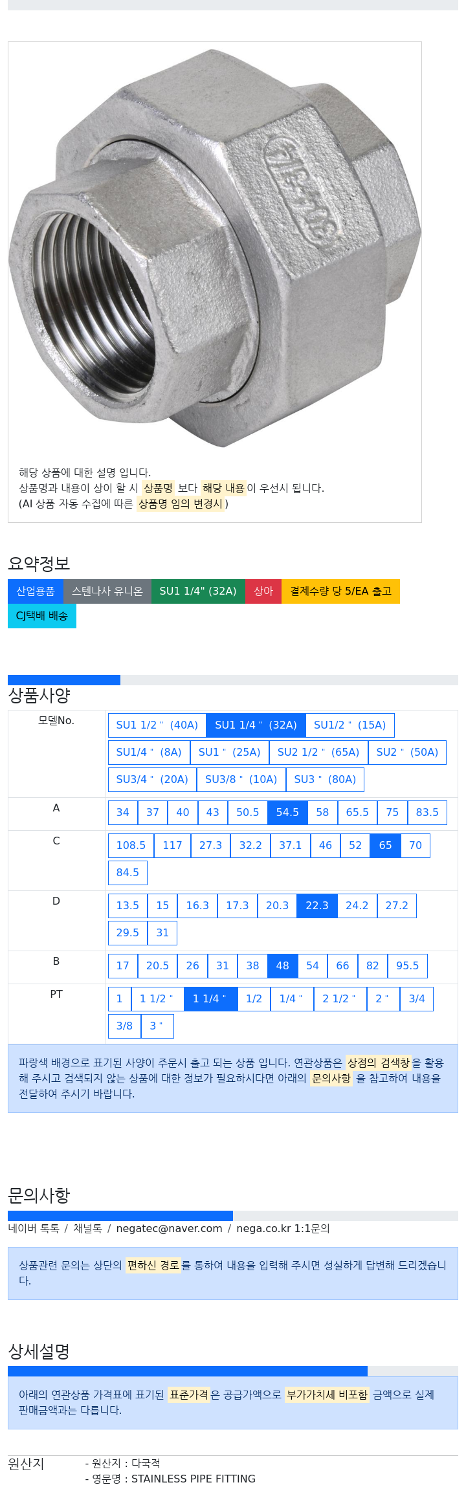Select the red 상아 tag
This screenshot has height=1487, width=466.
click(x=263, y=591)
